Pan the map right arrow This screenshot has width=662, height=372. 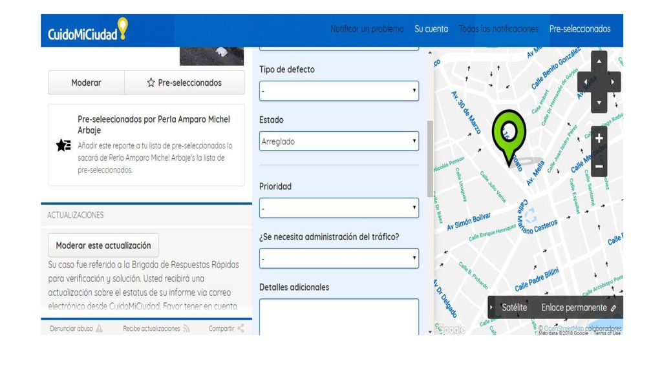[613, 82]
